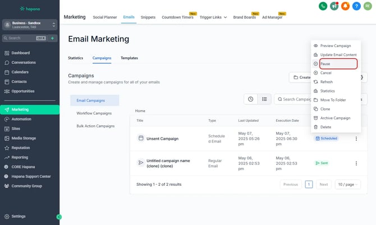The height and width of the screenshot is (225, 376).
Task: Click the lightning quick actions icon
Action: point(53,38)
